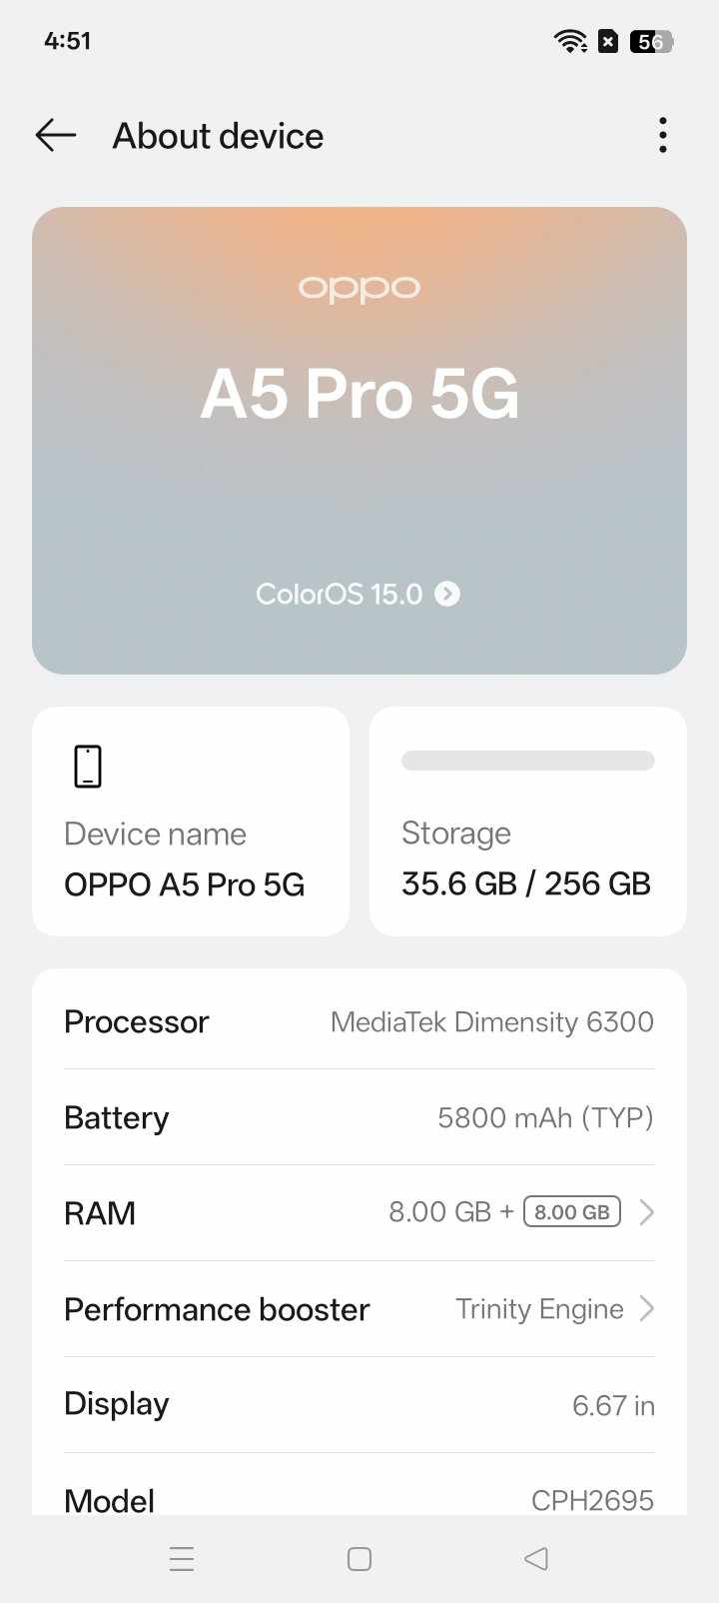Image resolution: width=719 pixels, height=1603 pixels.
Task: Open the three-dot overflow menu
Action: tap(662, 135)
